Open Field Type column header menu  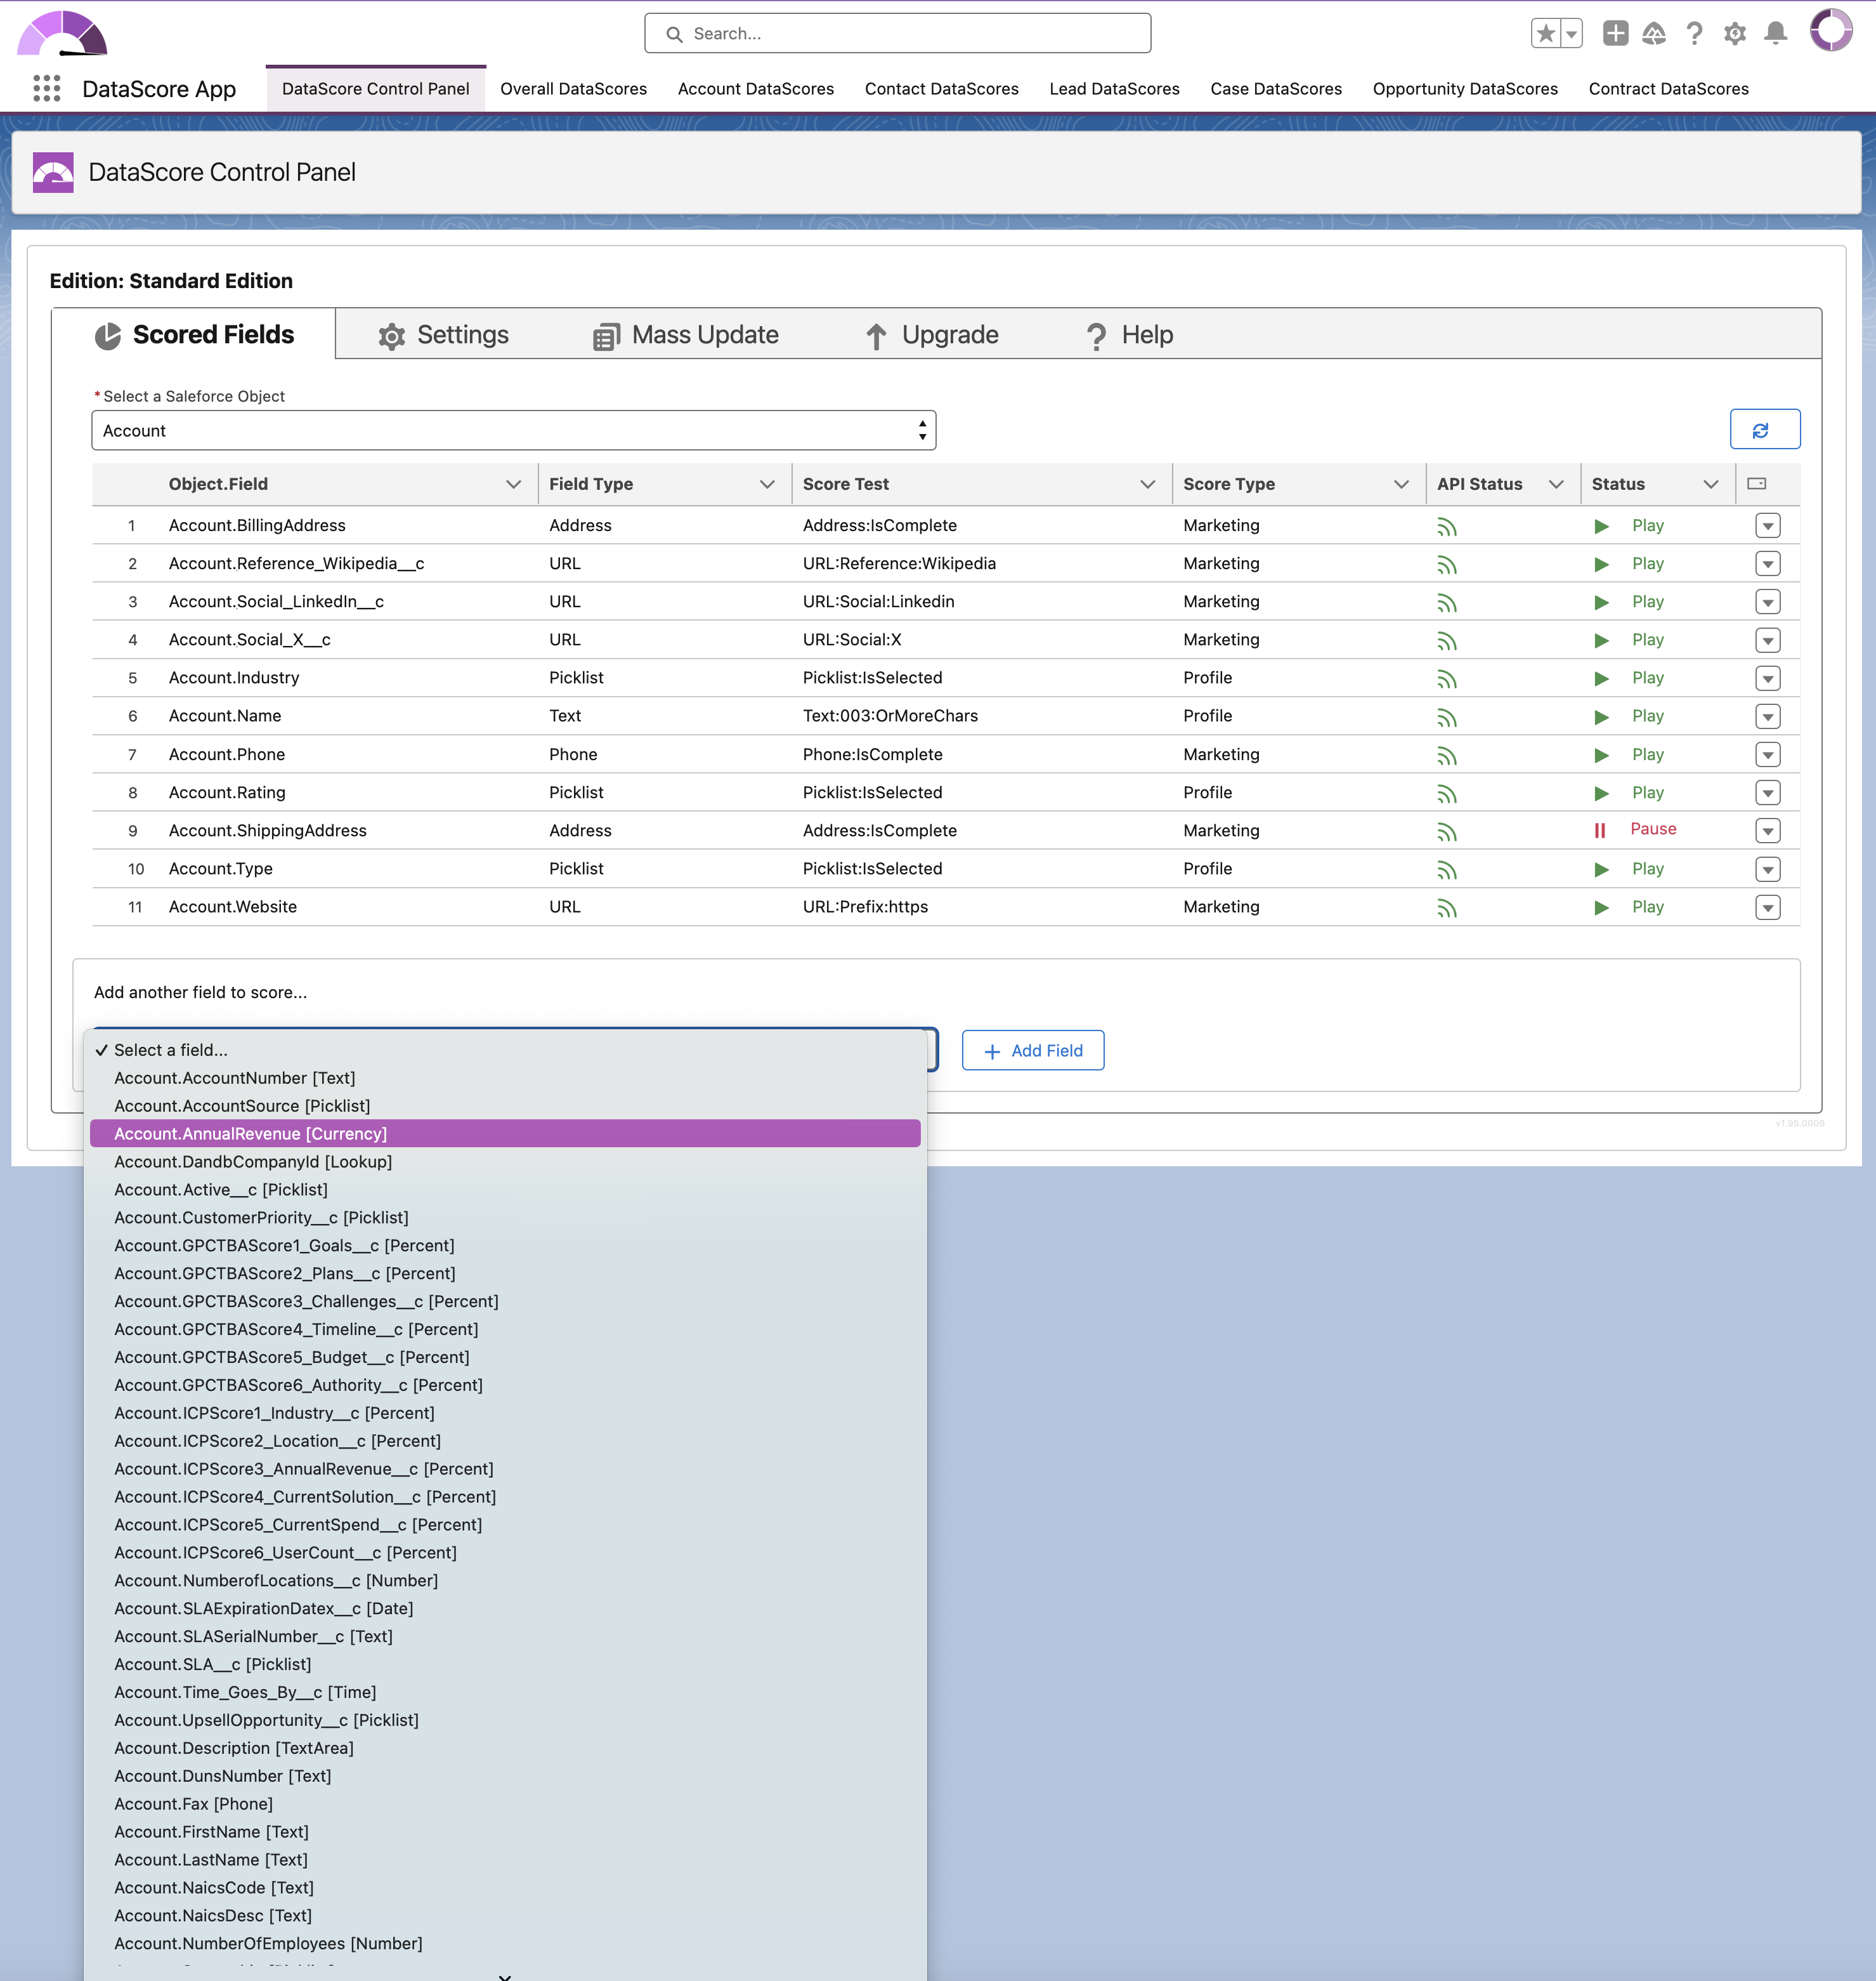(x=767, y=484)
